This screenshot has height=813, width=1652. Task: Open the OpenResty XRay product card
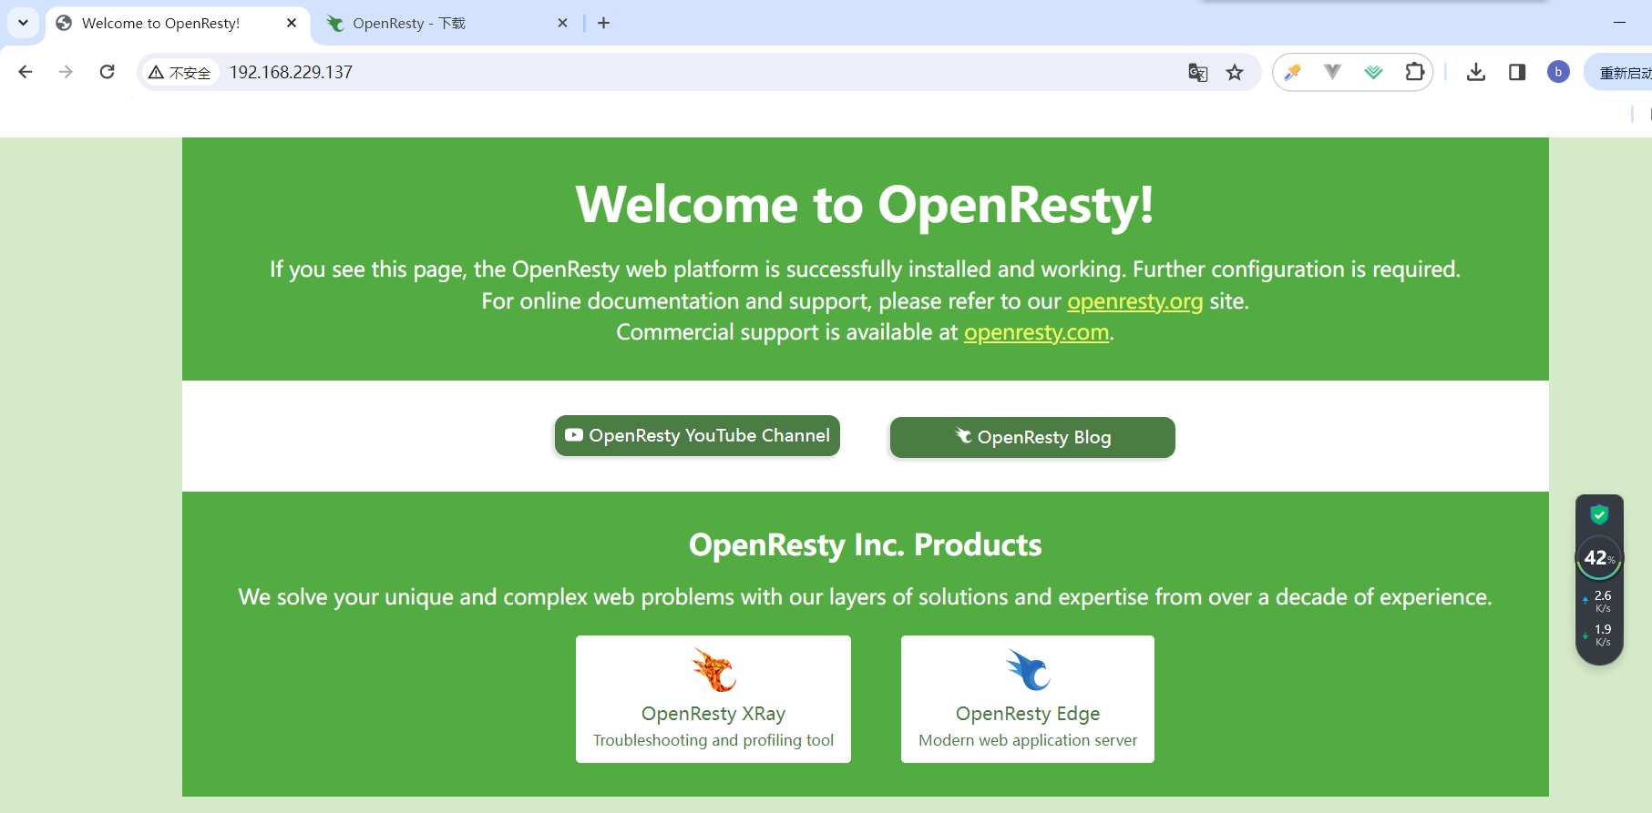pyautogui.click(x=713, y=699)
